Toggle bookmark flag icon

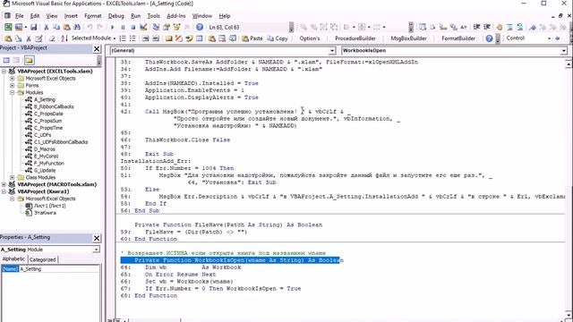coord(533,27)
